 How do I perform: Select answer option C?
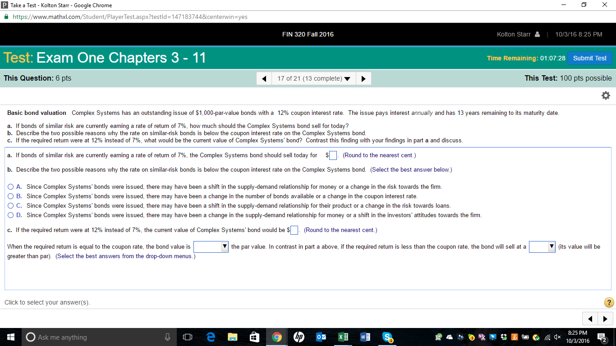(x=11, y=205)
